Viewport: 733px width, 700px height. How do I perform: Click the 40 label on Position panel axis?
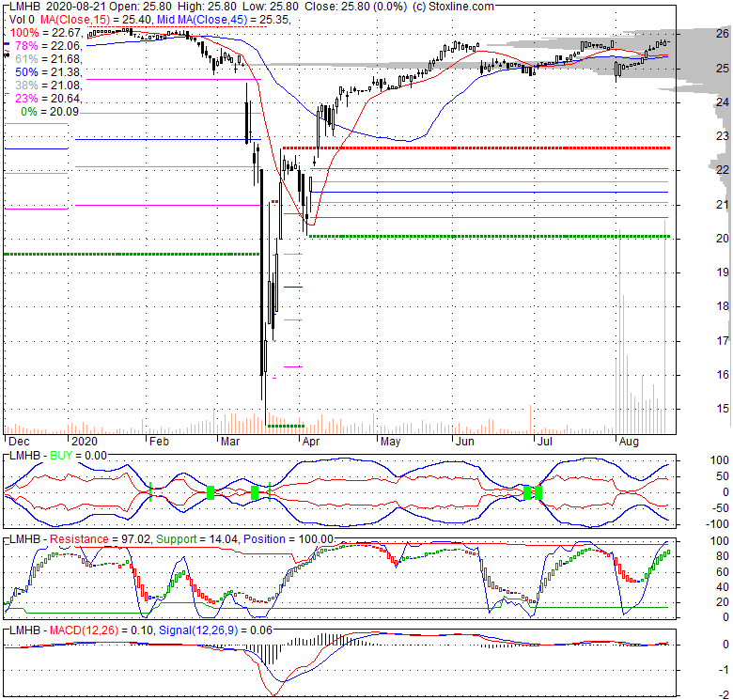(x=723, y=587)
